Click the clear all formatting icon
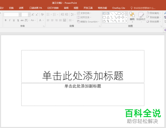This screenshot has height=128, width=166. tap(42, 15)
